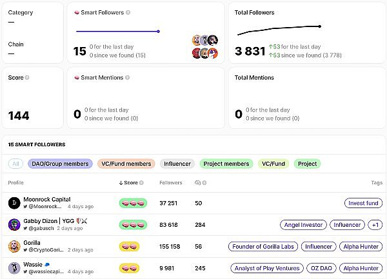Click the Invest fund tag

[363, 203]
